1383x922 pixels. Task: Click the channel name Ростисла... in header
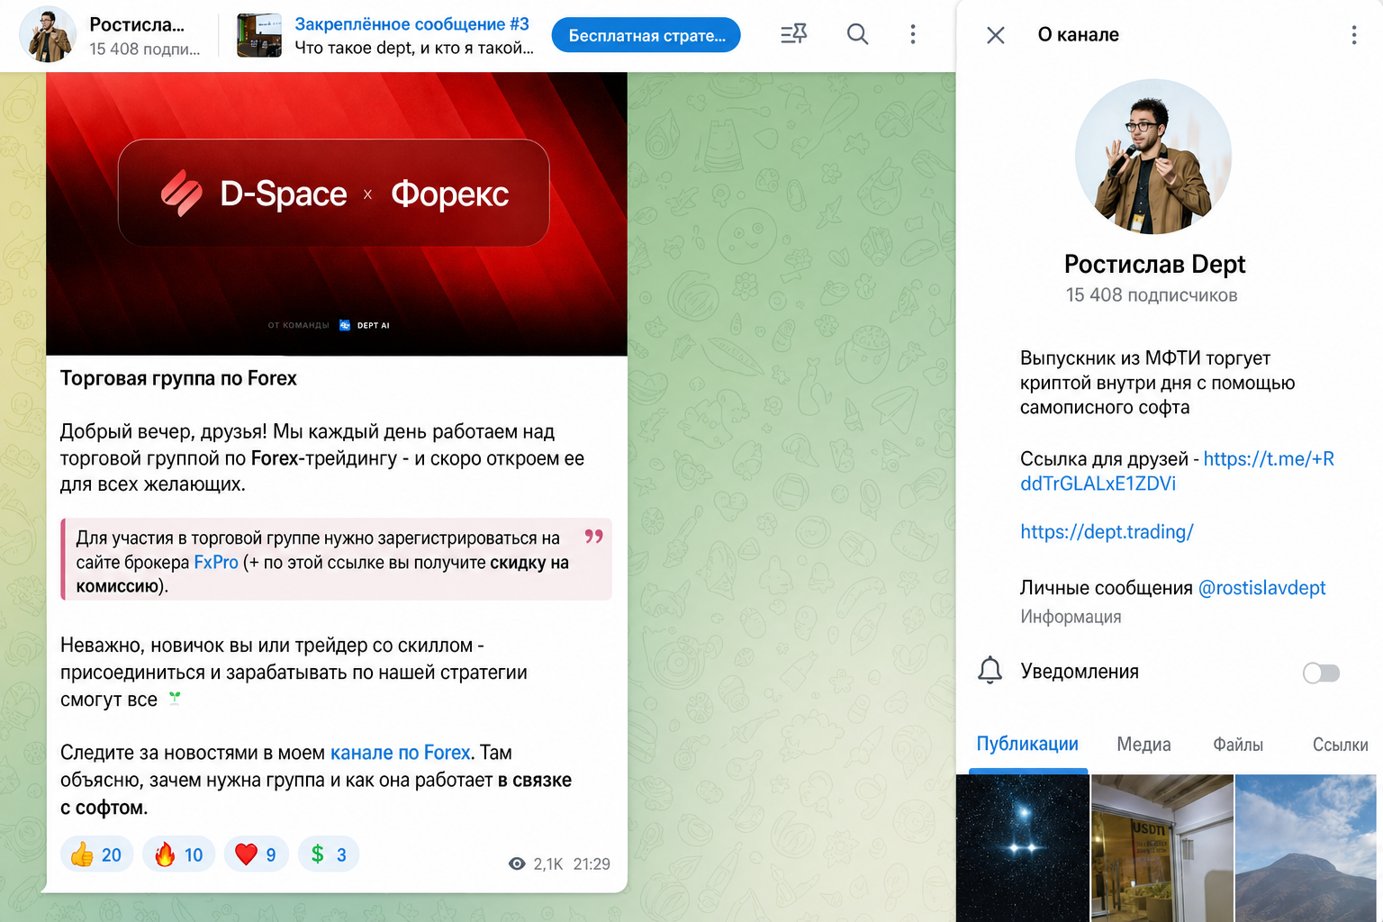137,24
